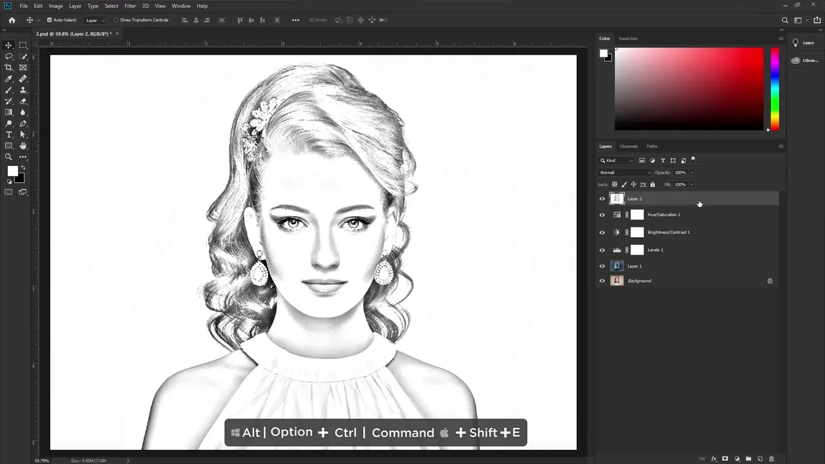Select the Crop tool
This screenshot has width=825, height=464.
[x=8, y=67]
